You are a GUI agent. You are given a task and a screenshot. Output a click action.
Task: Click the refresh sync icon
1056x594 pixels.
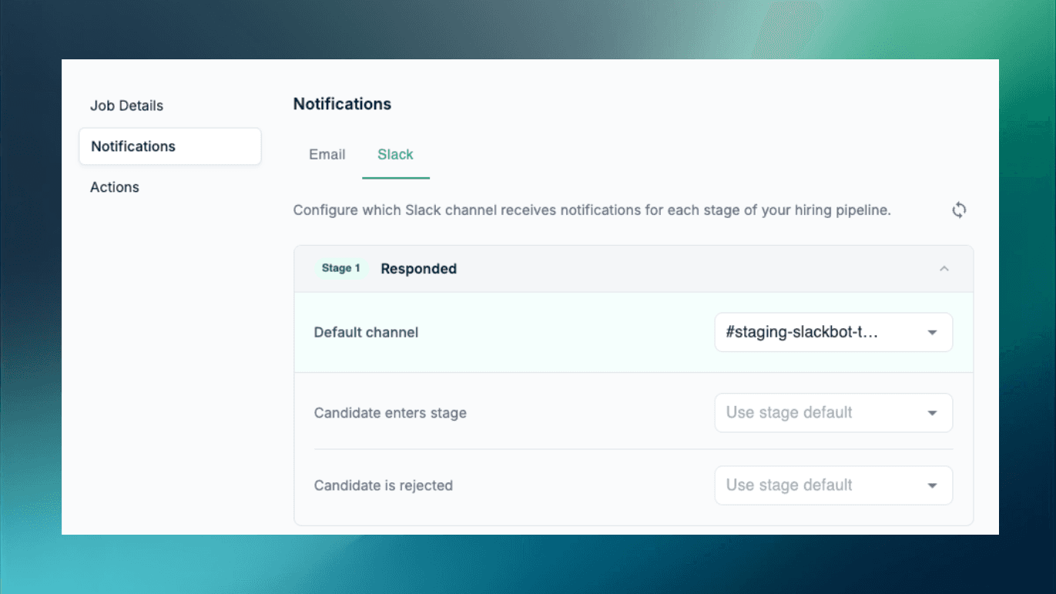click(959, 210)
